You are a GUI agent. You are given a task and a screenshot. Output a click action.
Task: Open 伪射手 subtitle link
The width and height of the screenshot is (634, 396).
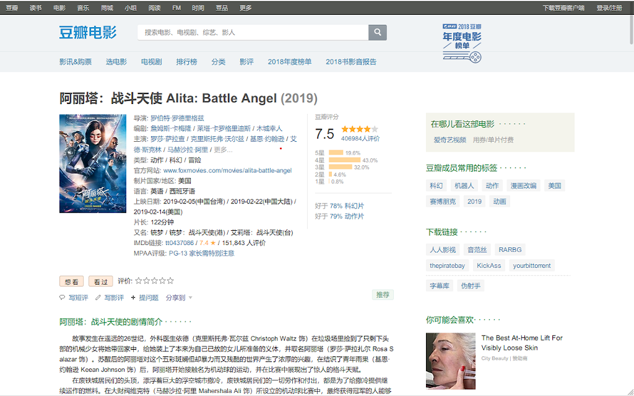pos(471,286)
